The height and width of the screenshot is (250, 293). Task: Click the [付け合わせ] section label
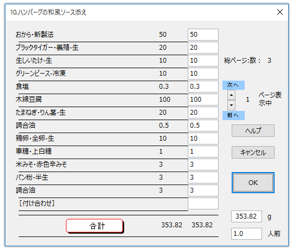pos(37,203)
